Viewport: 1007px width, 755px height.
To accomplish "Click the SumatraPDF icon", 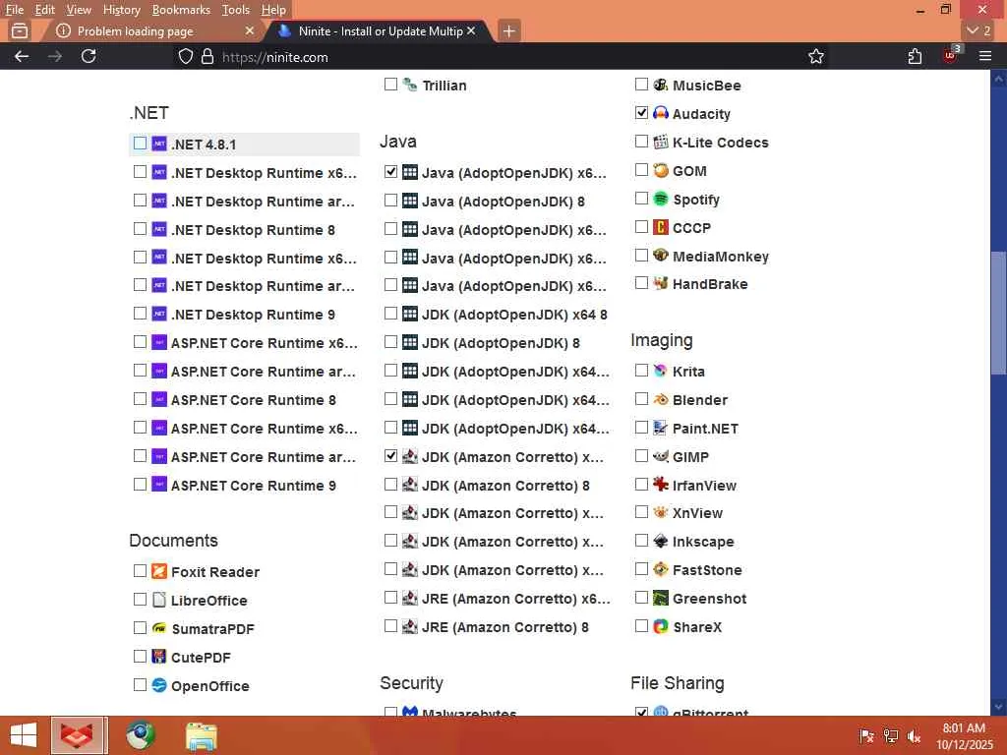I will click(158, 628).
